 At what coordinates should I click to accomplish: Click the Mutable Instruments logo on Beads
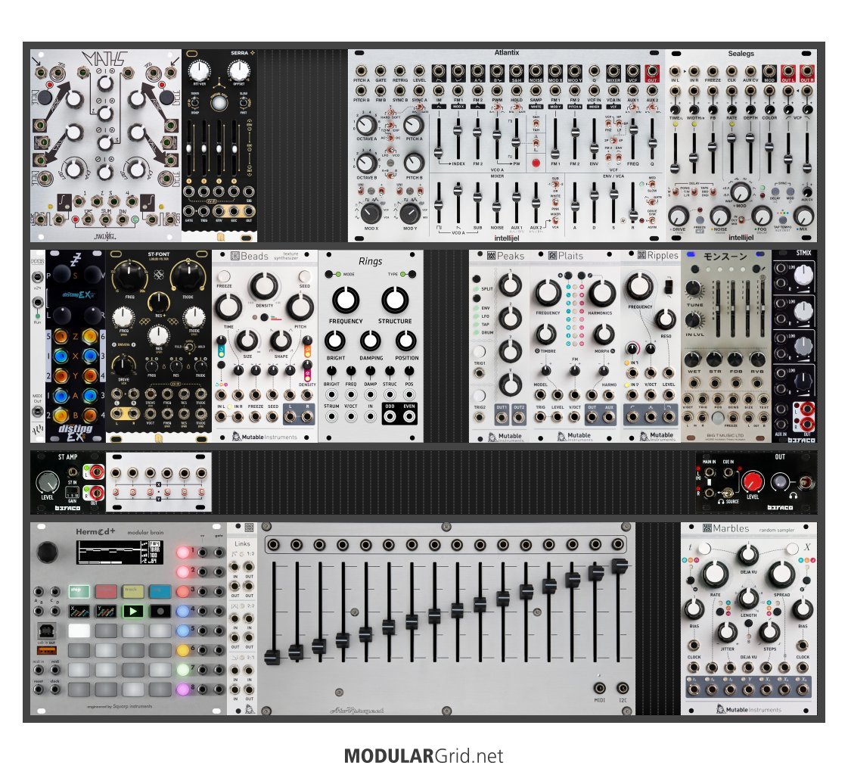[265, 436]
